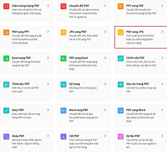Click the purple Ghép PDF icon
The width and height of the screenshot is (167, 152).
[x=6, y=137]
